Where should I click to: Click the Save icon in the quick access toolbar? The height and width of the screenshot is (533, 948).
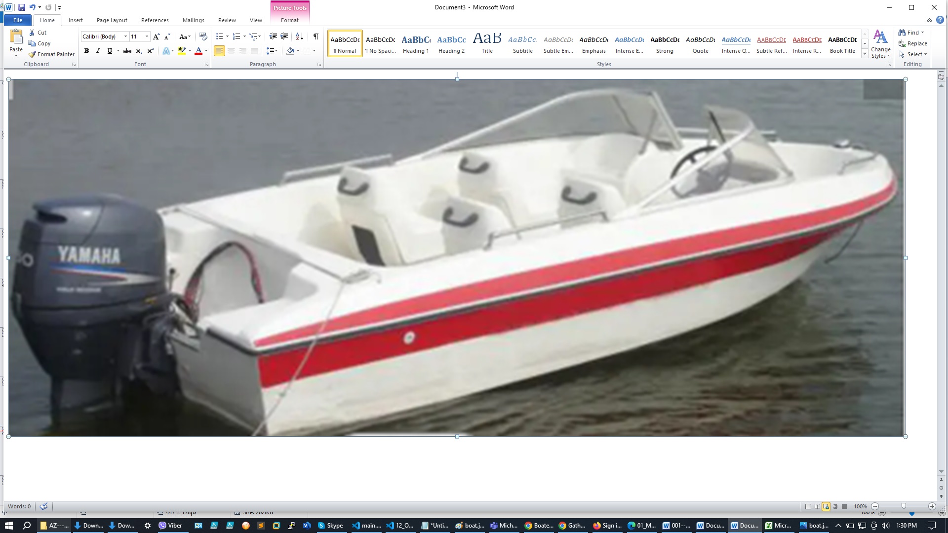[21, 7]
